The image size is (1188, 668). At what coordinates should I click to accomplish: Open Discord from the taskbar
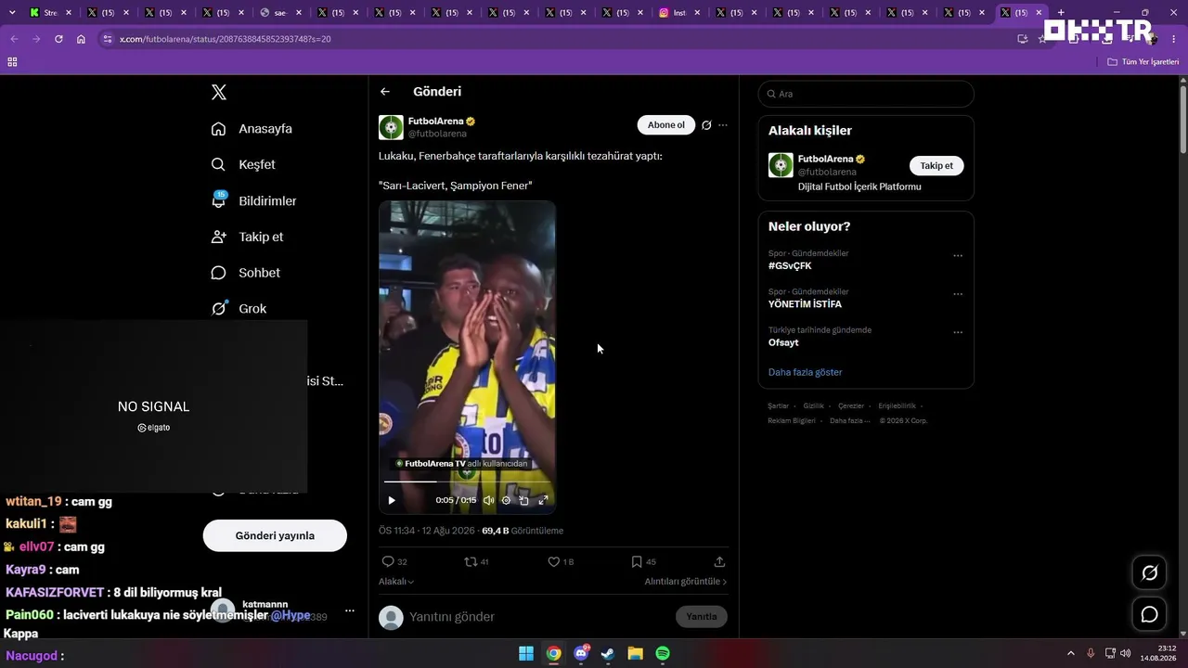(x=581, y=653)
